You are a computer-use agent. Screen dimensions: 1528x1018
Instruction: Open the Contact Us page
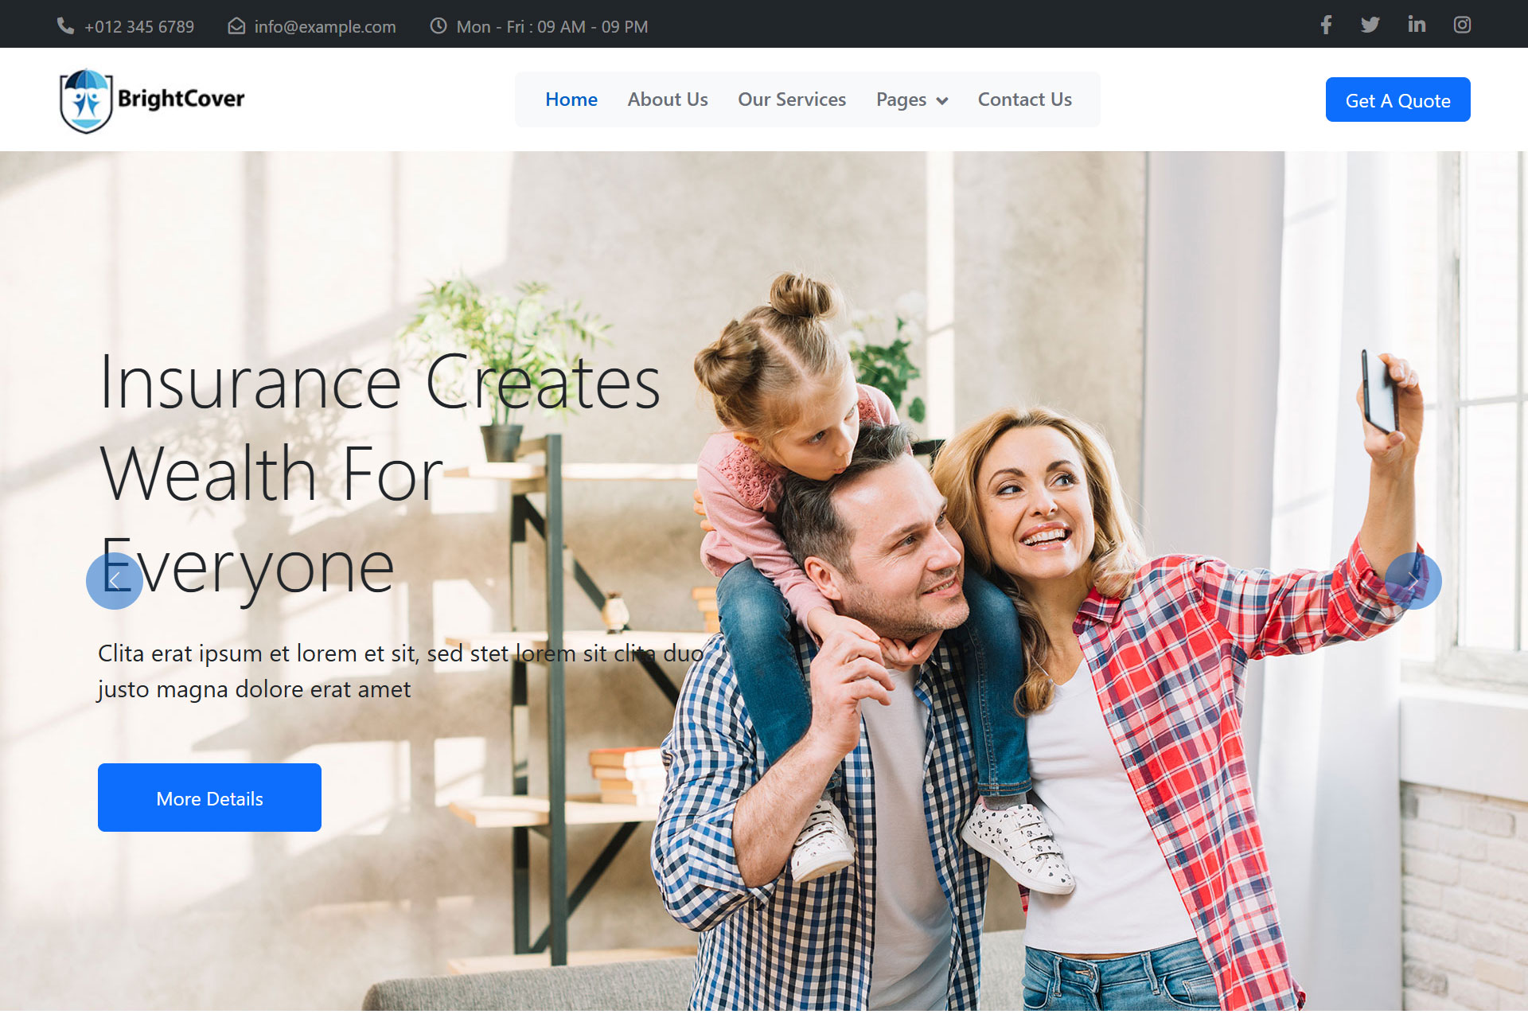pyautogui.click(x=1024, y=99)
